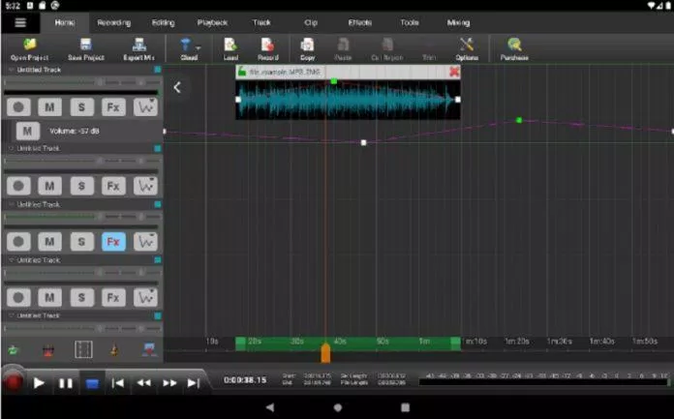Screen dimensions: 674x419
Task: Click the first track's cyan color square
Action: 158,70
